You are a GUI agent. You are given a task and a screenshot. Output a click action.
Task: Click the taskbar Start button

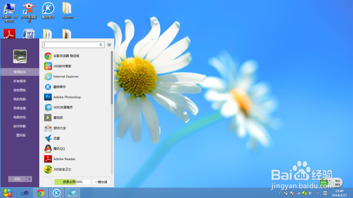point(7,193)
